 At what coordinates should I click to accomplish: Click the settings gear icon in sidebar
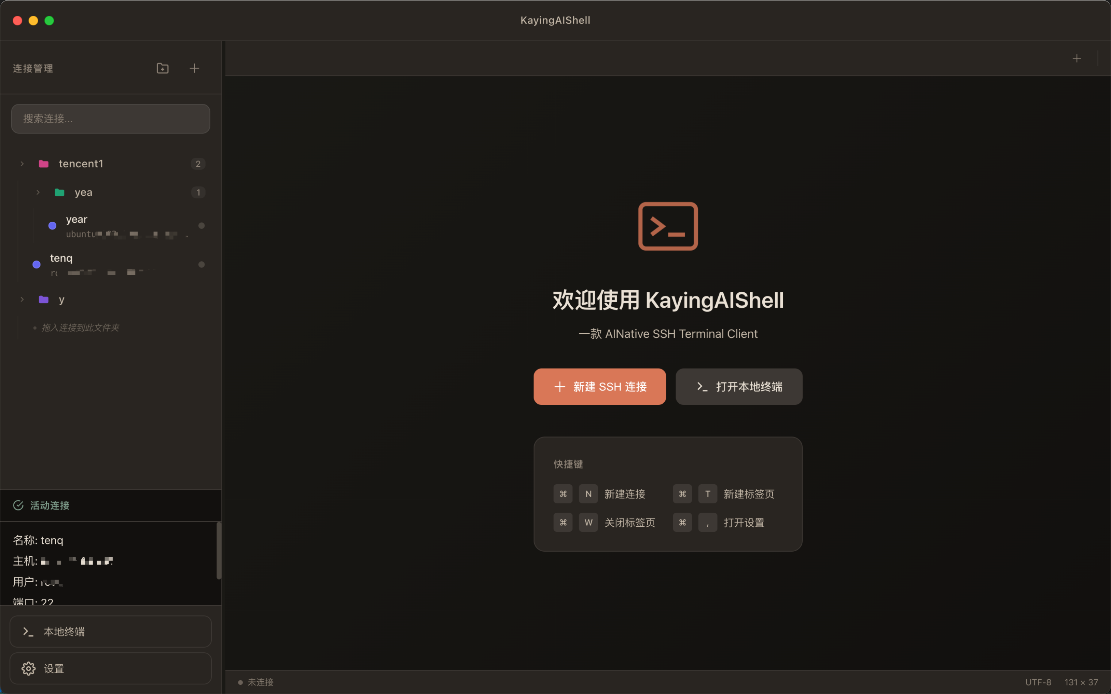point(29,668)
